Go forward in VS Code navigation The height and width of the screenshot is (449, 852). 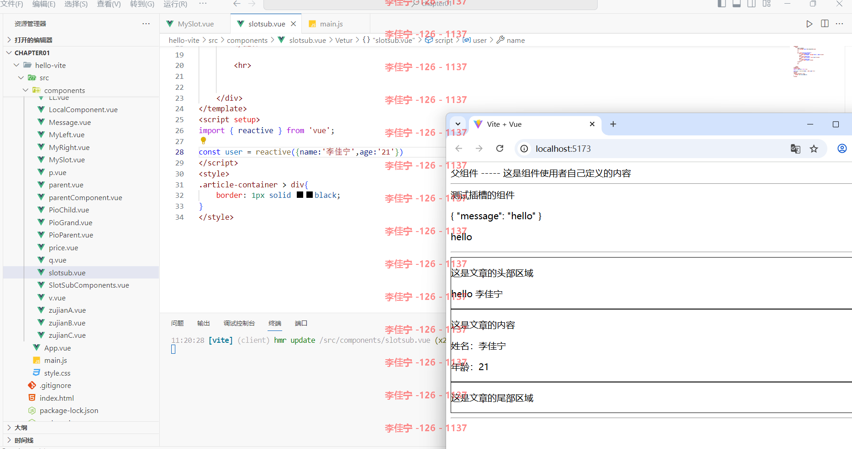[x=252, y=4]
